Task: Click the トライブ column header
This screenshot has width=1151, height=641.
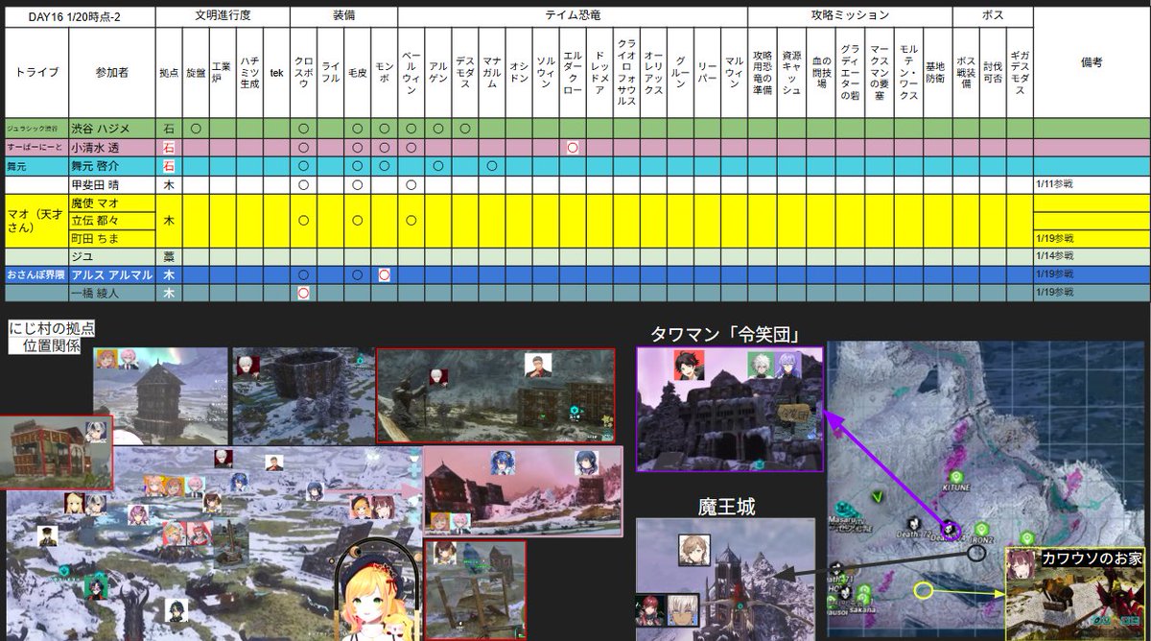Action: (37, 72)
